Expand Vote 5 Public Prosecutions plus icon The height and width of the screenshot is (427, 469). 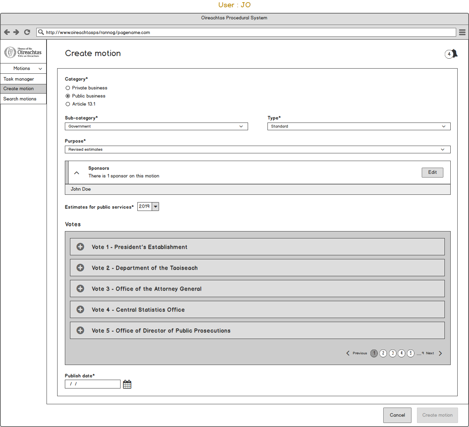[80, 331]
